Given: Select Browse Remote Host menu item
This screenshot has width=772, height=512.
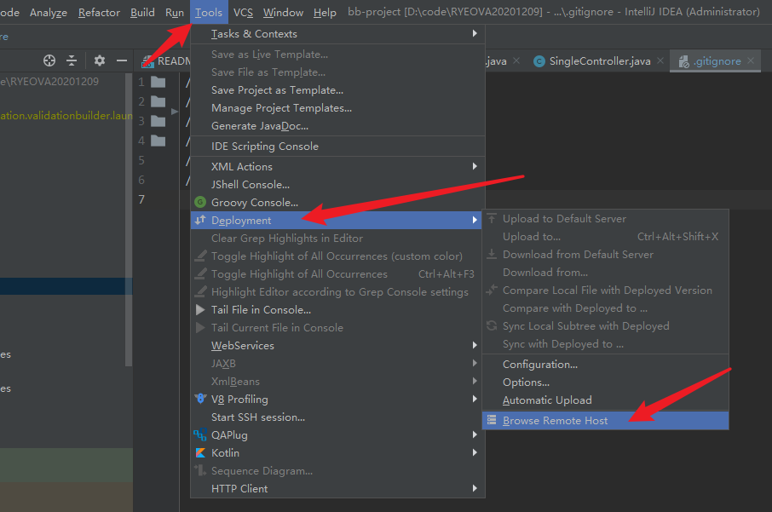Looking at the screenshot, I should (605, 421).
